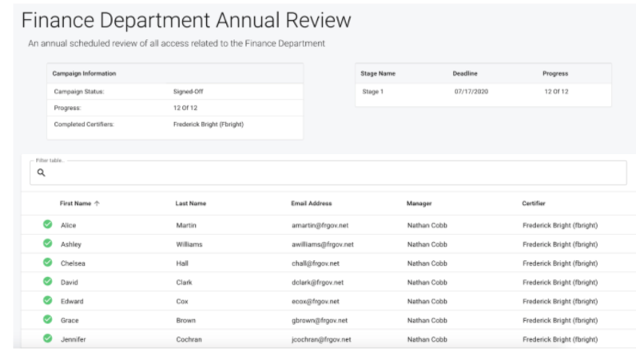This screenshot has height=360, width=636.
Task: Click the sort arrow next to First Name
Action: pos(97,204)
